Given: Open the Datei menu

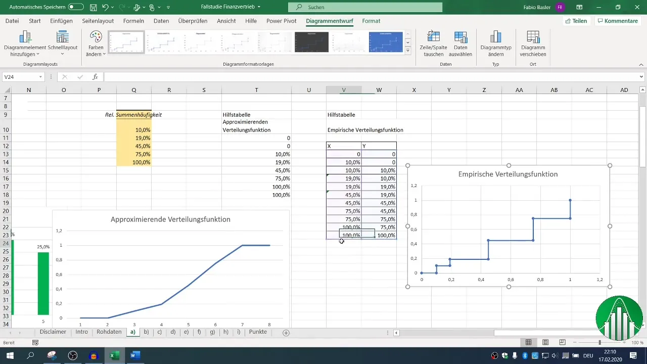Looking at the screenshot, I should (x=12, y=21).
